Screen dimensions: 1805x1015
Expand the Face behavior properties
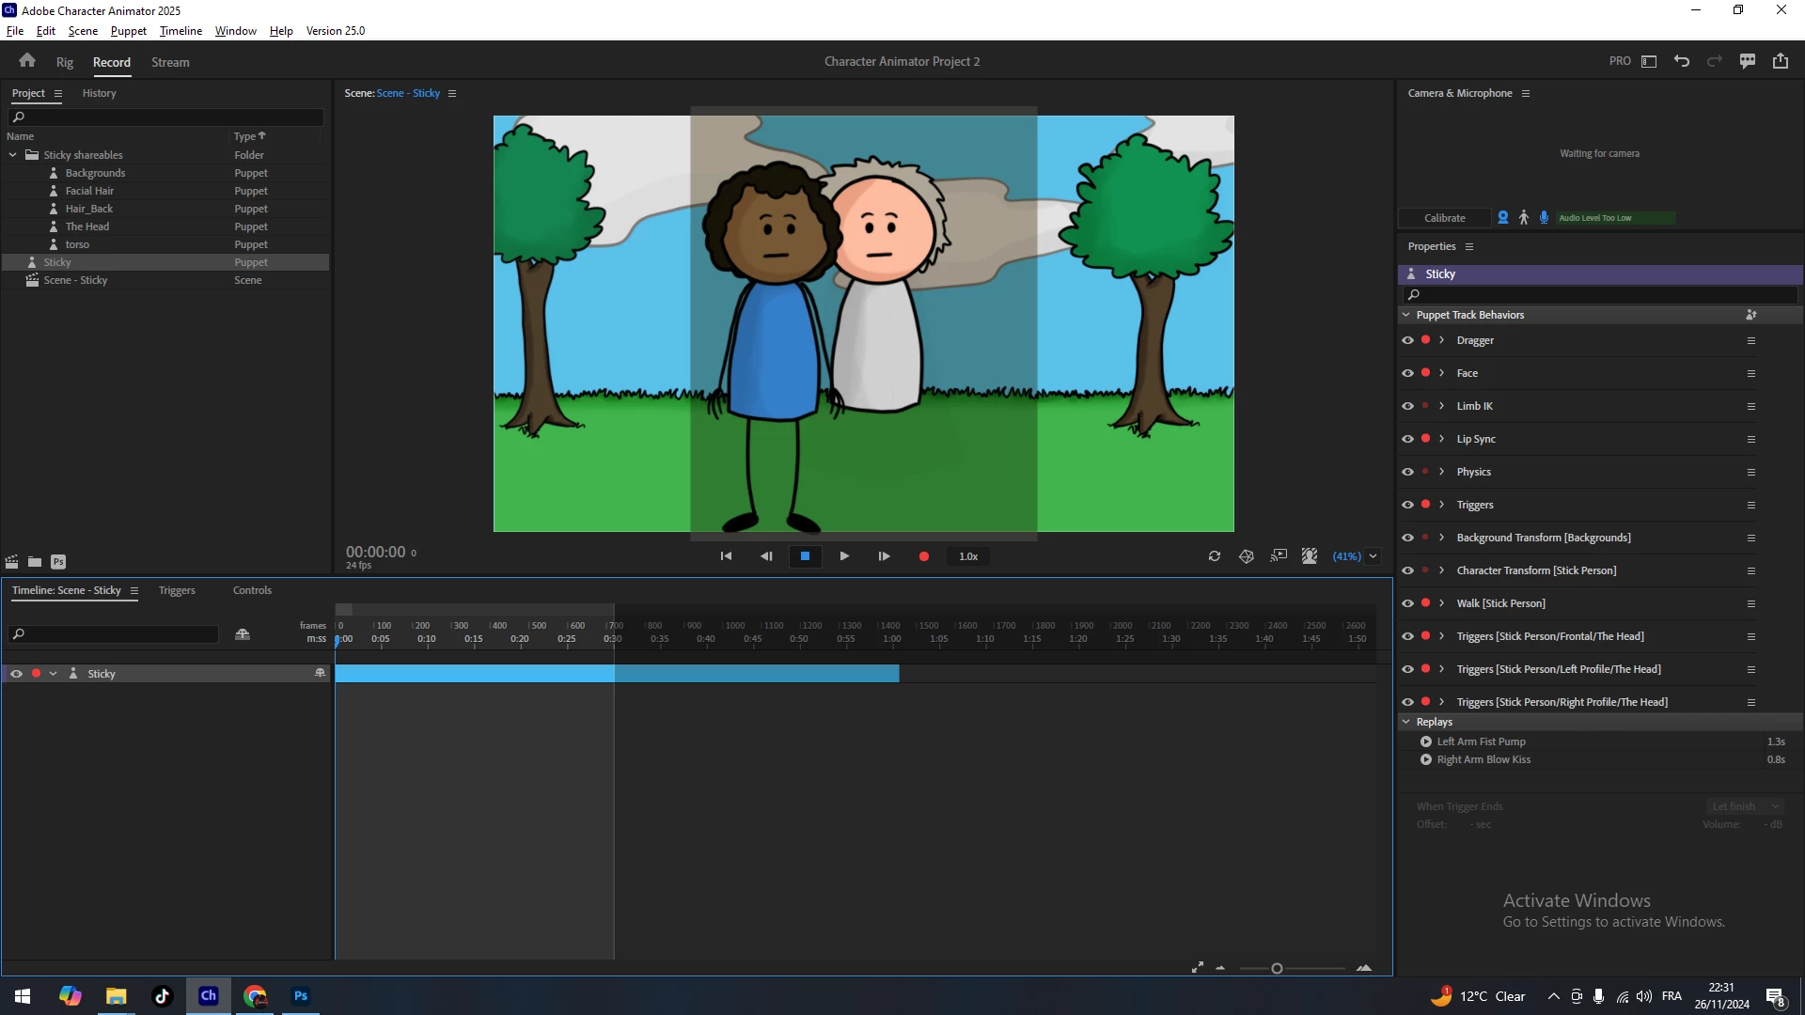(1441, 373)
